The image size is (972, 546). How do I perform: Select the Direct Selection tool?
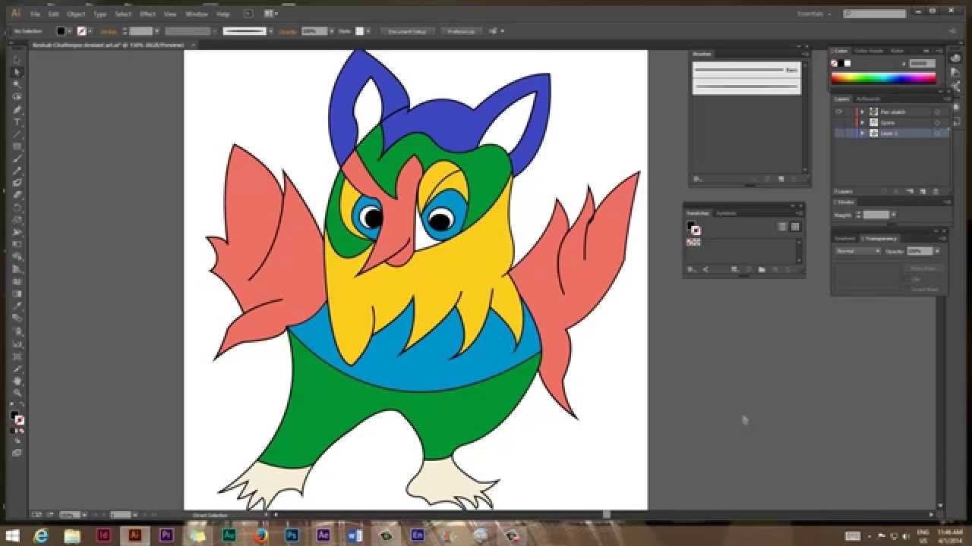tap(17, 72)
